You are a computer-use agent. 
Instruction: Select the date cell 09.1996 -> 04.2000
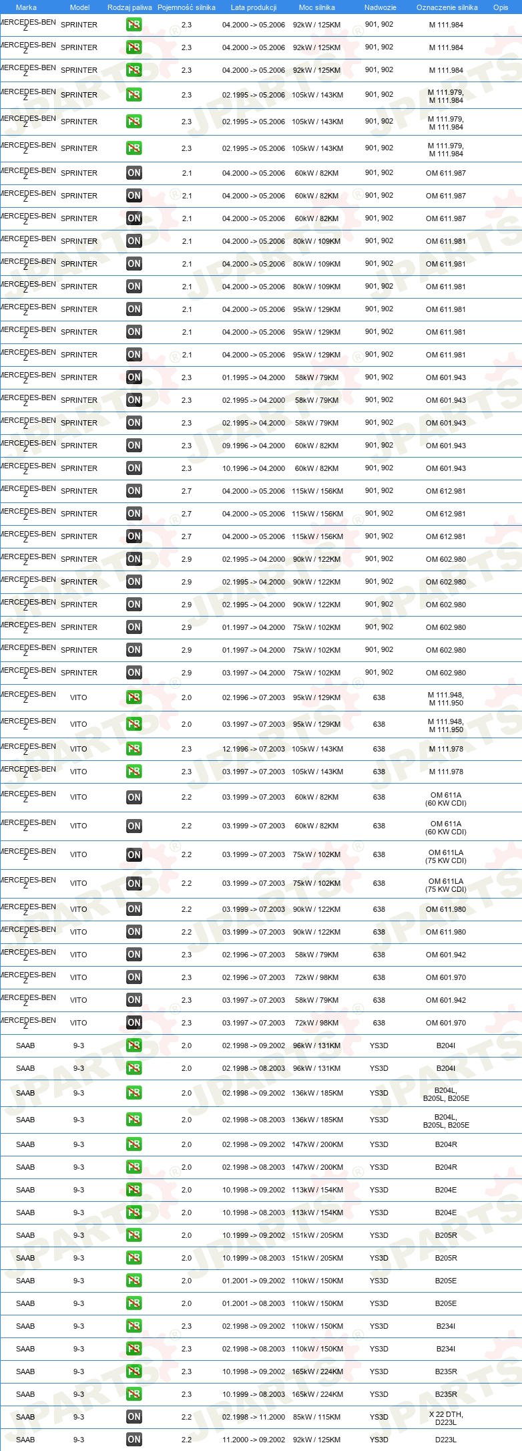[x=254, y=446]
